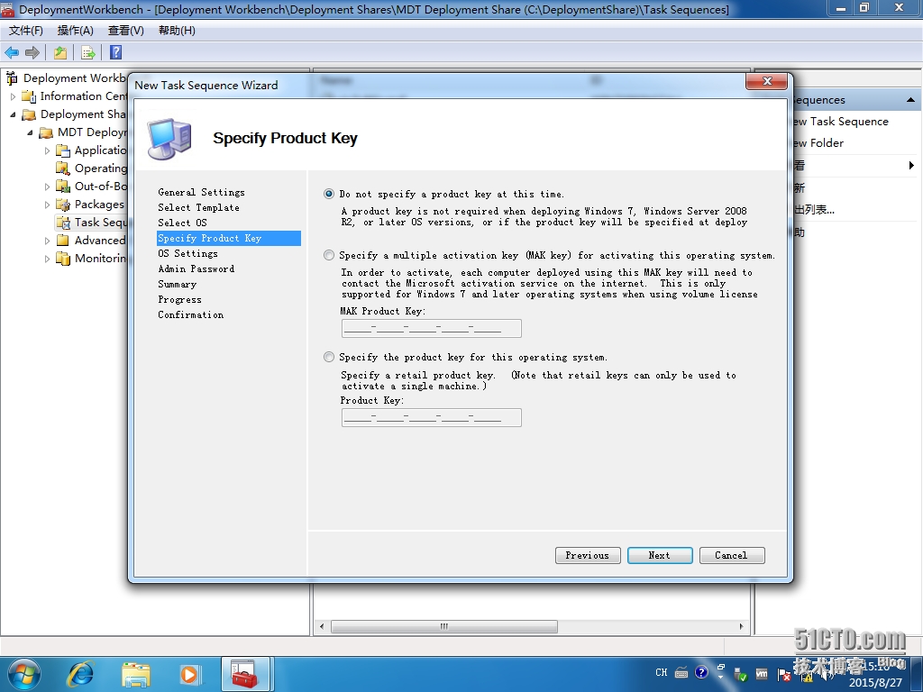Collapse the Task Sequences actions section
The width and height of the screenshot is (923, 692).
point(910,100)
